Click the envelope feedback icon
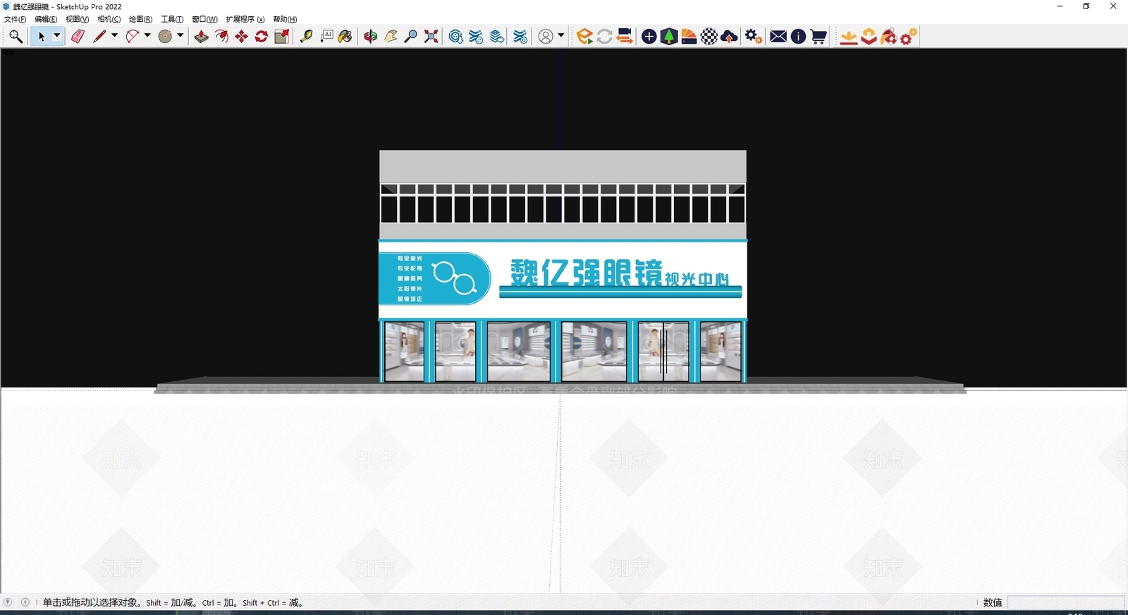1128x615 pixels. click(778, 37)
